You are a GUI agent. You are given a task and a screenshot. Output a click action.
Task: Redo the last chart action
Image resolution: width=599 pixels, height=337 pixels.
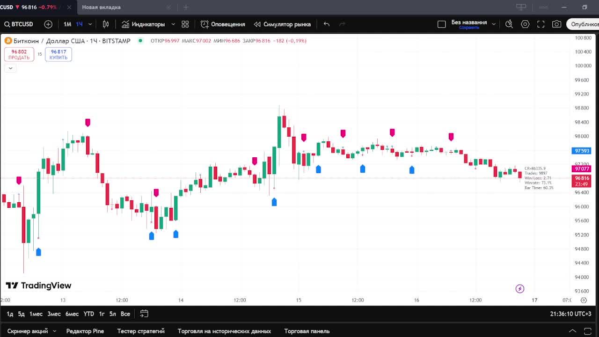[342, 24]
